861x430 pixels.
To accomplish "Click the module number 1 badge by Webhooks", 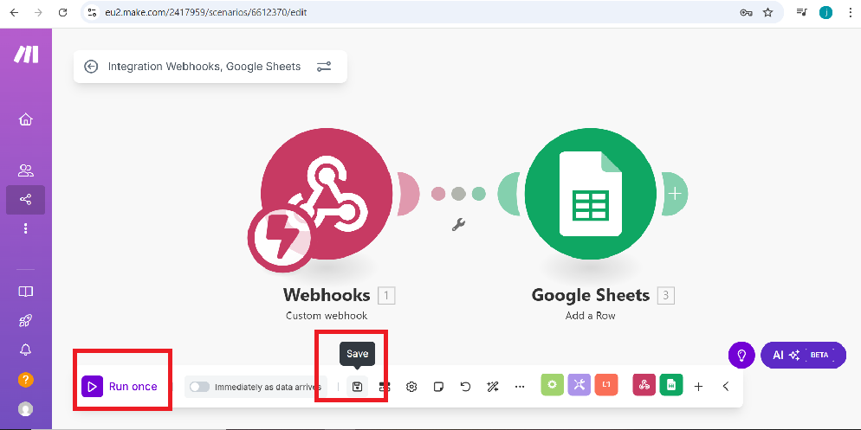I will [x=386, y=296].
